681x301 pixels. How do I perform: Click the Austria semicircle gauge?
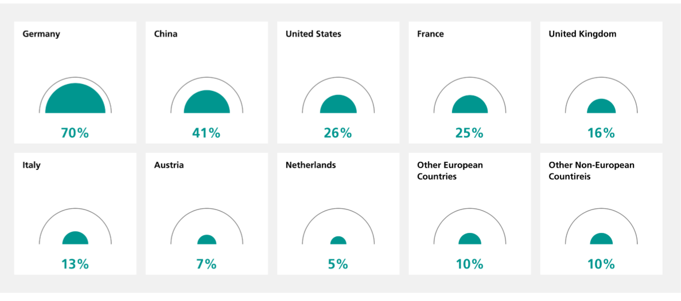click(207, 240)
